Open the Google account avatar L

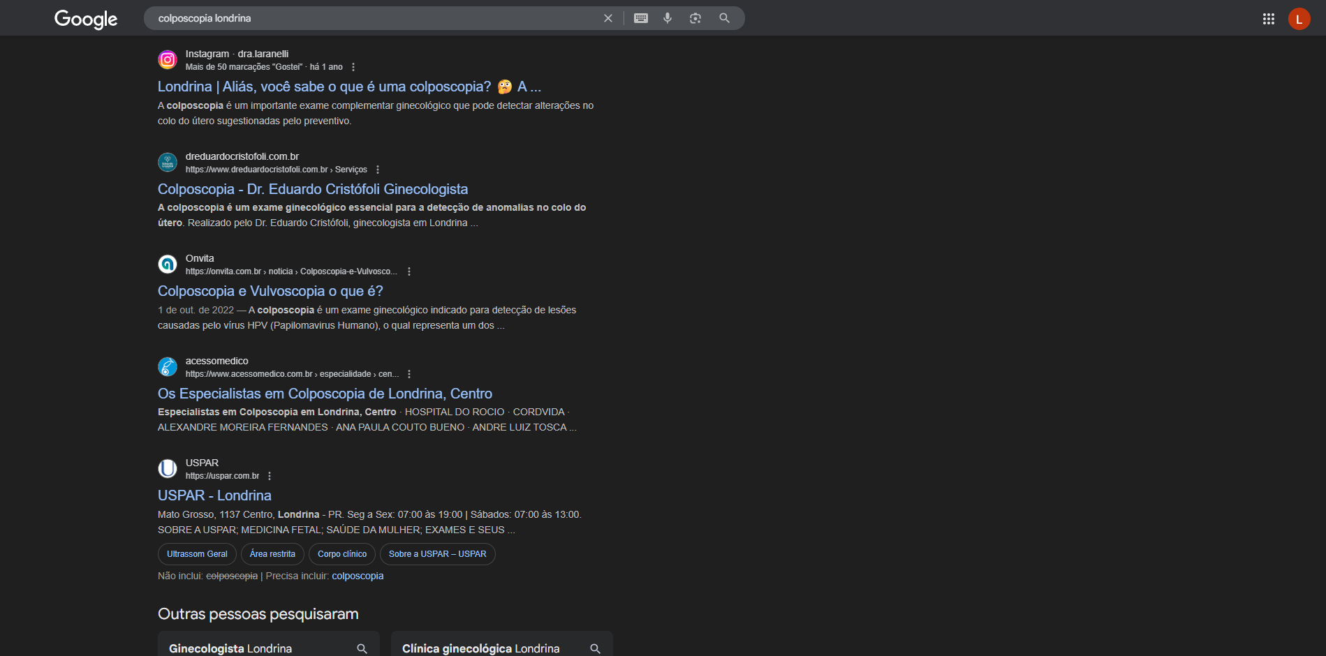(1299, 19)
